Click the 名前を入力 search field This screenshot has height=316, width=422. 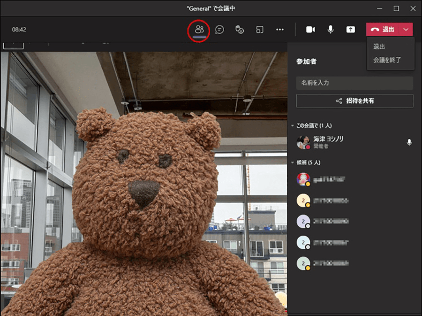coord(354,83)
